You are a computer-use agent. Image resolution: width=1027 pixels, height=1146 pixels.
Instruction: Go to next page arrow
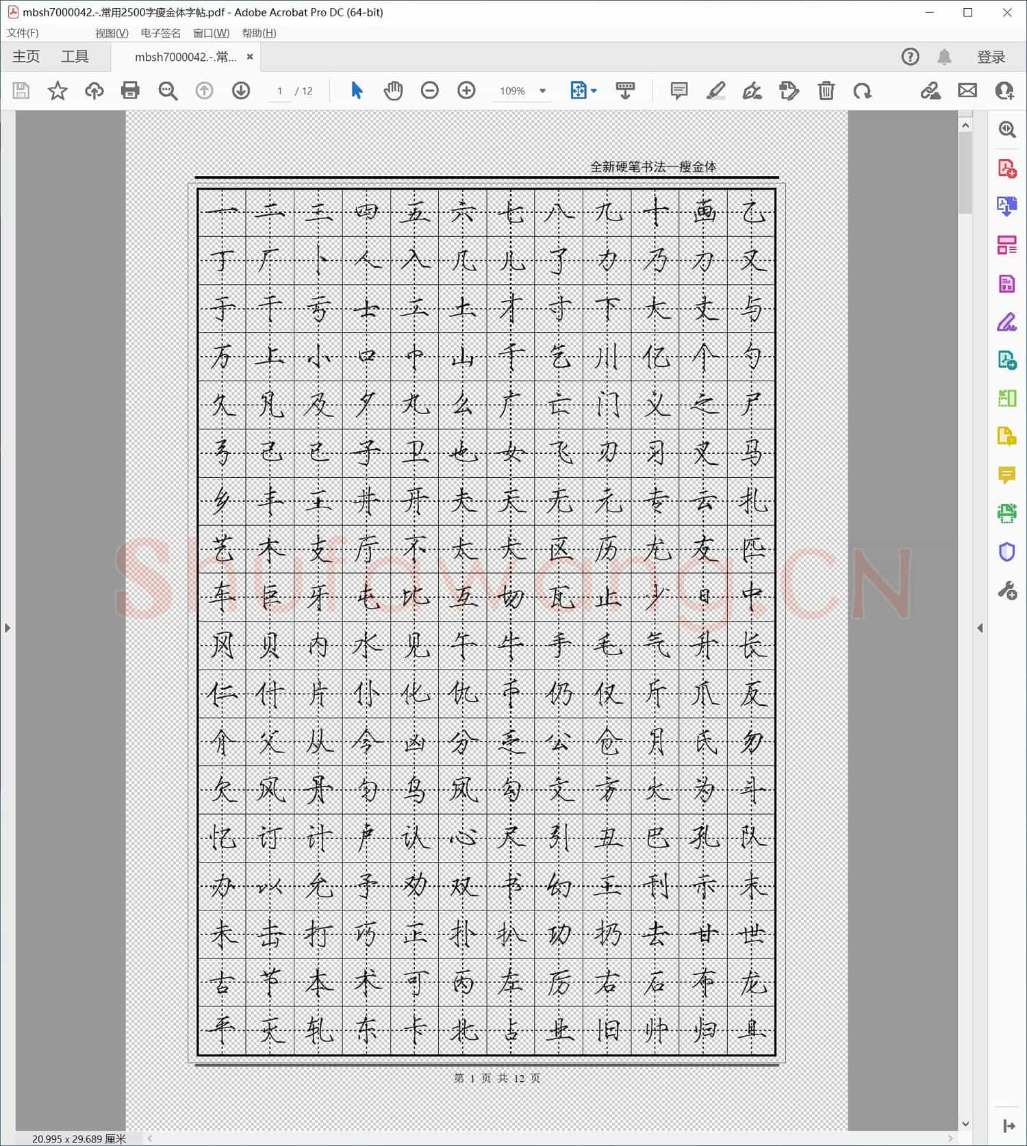(x=241, y=90)
